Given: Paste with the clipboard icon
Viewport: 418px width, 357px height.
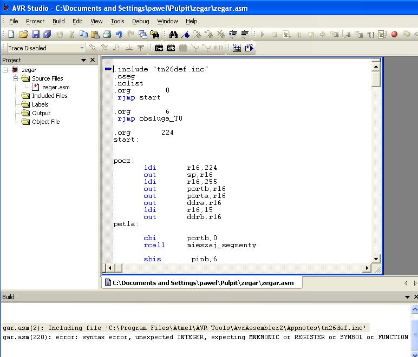Looking at the screenshot, I should [95, 34].
